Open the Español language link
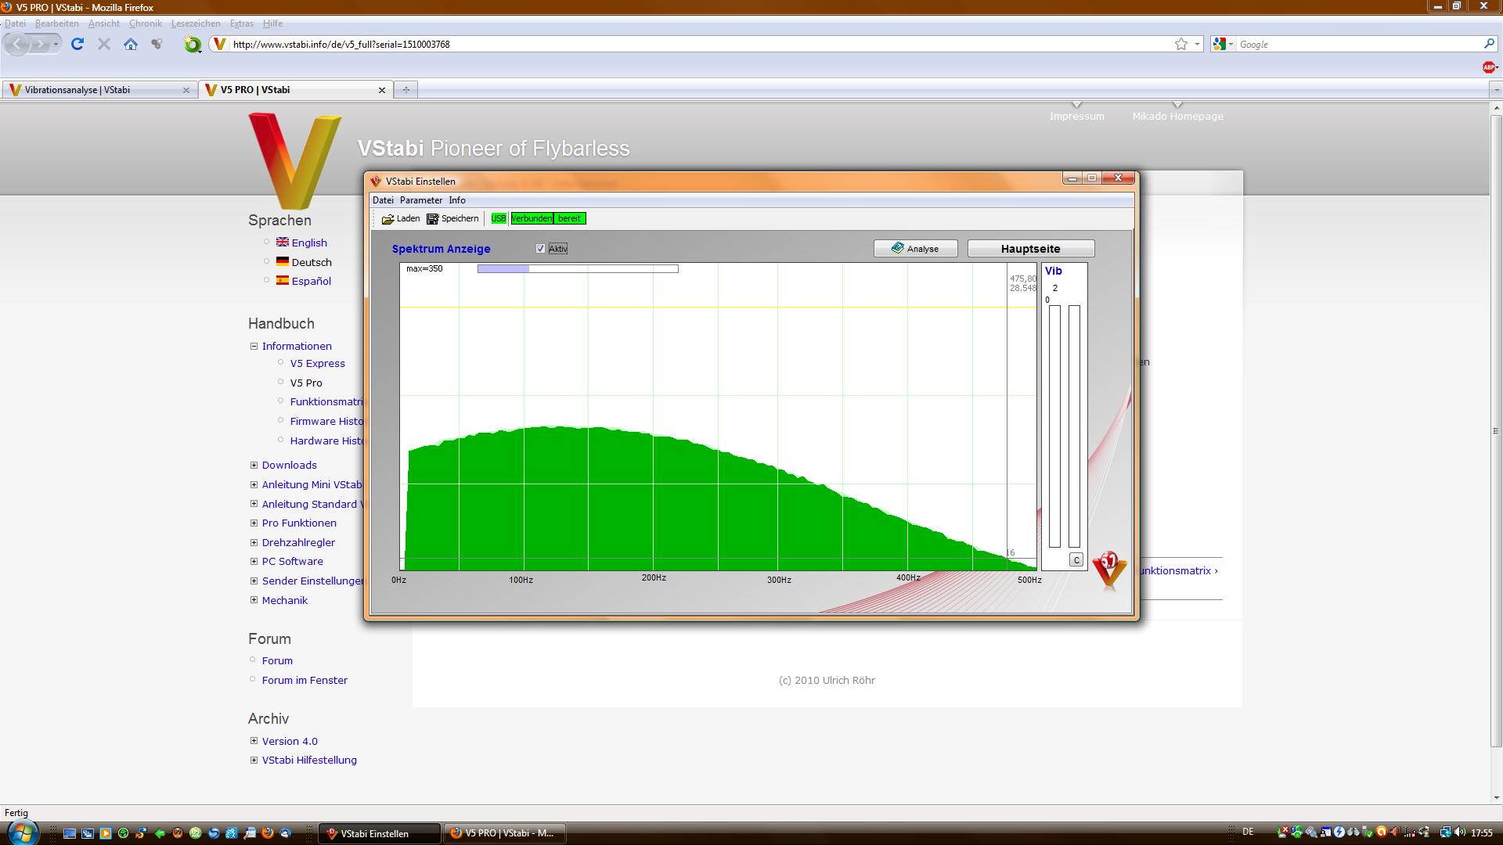Image resolution: width=1503 pixels, height=845 pixels. (x=311, y=281)
